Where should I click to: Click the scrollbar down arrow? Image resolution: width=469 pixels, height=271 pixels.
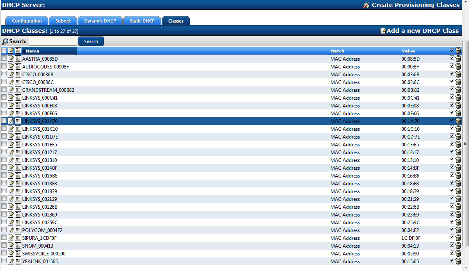coord(465,268)
